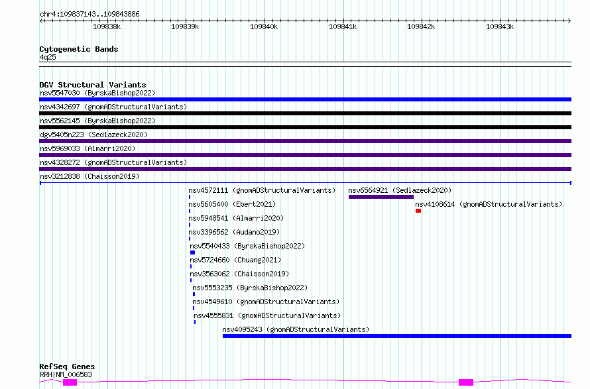
Task: Click purple bar under dgv5405n223
Action: [x=305, y=141]
